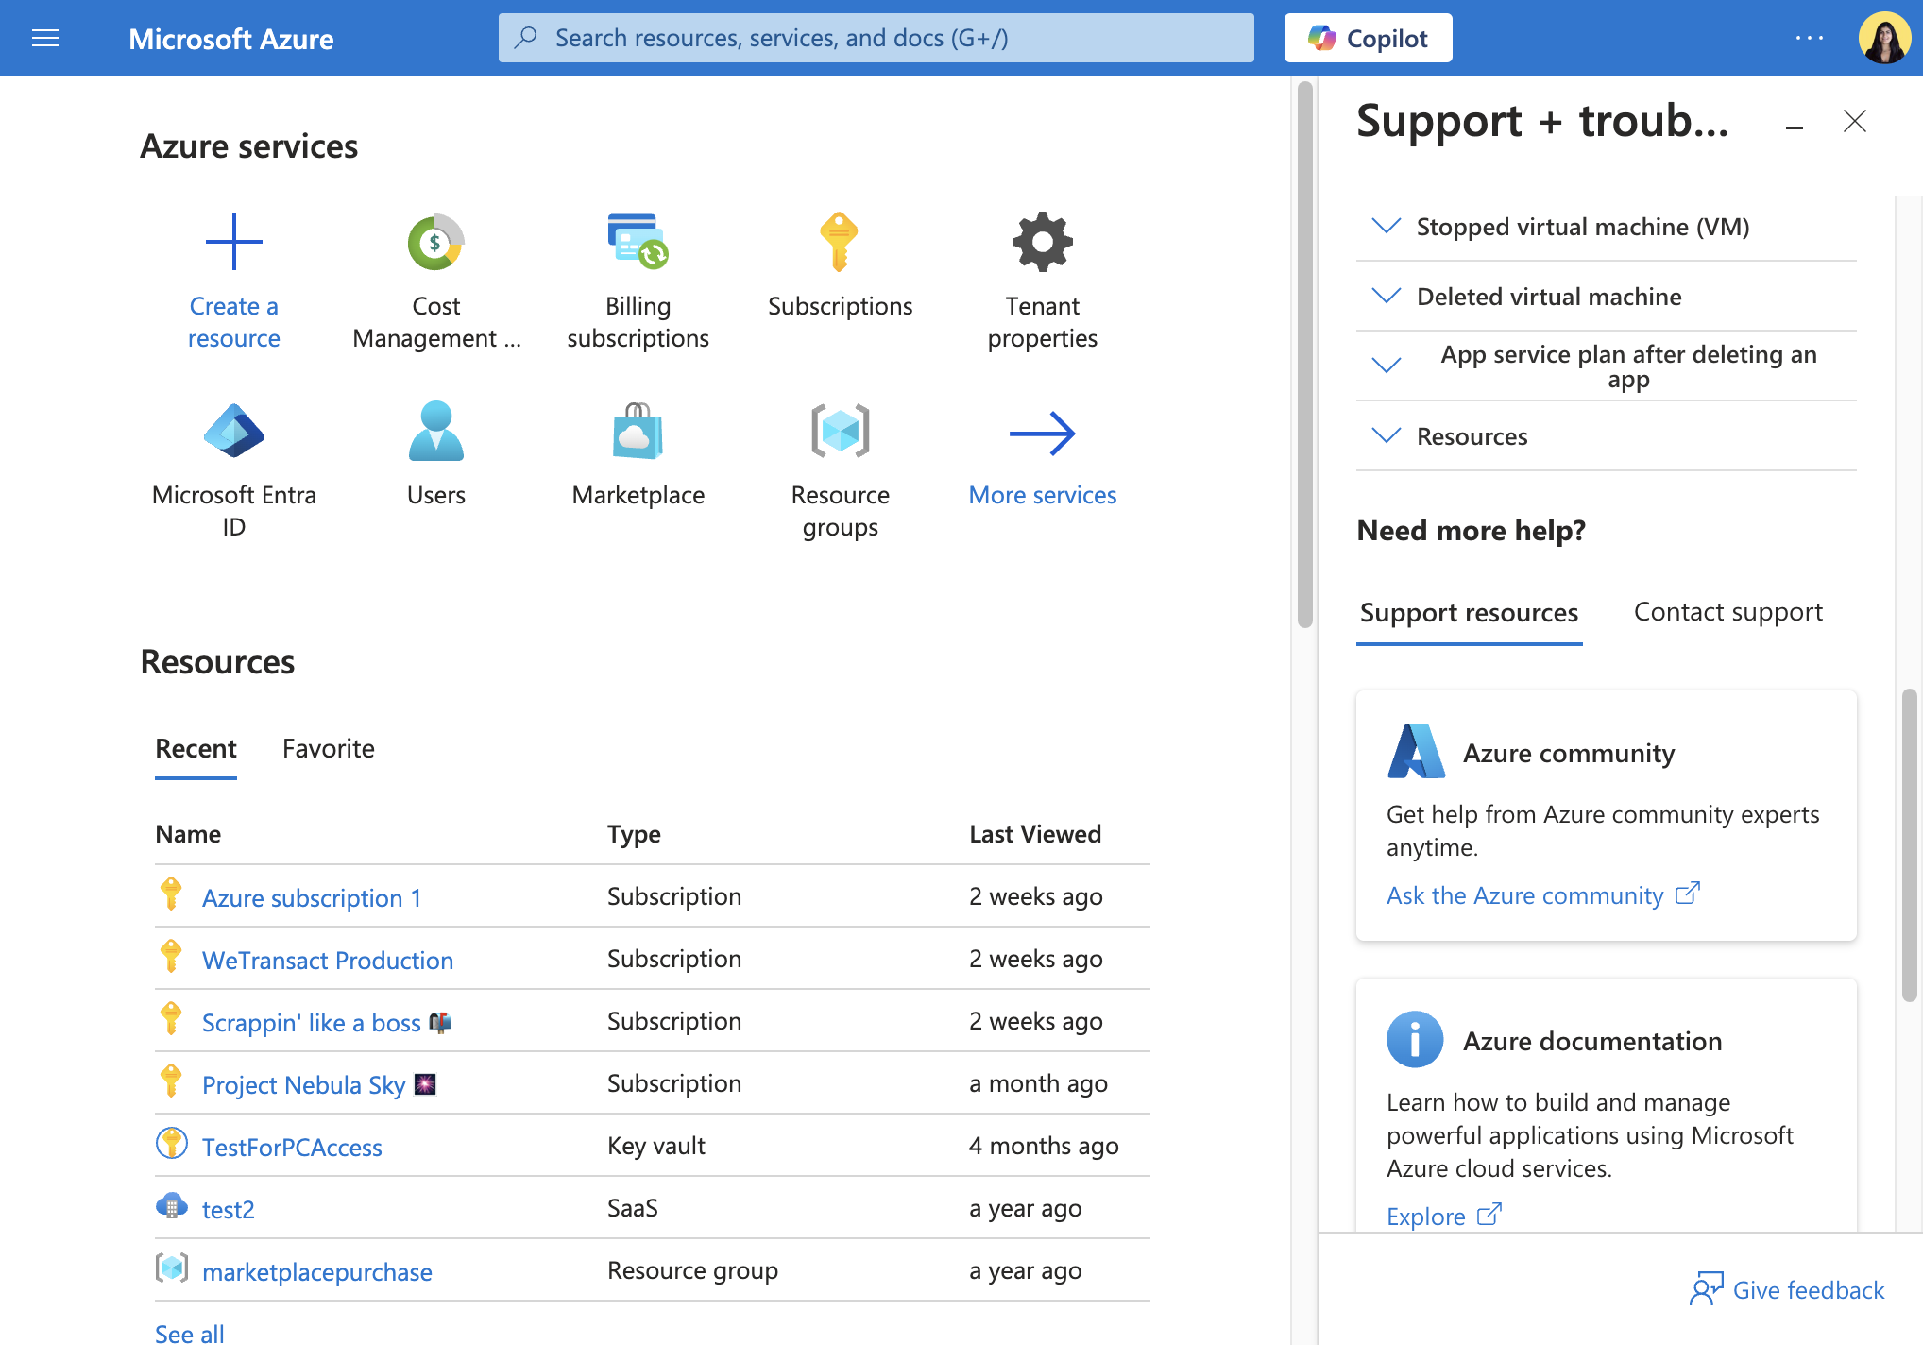Click the Create a resource plus icon
This screenshot has width=1923, height=1345.
tap(233, 242)
